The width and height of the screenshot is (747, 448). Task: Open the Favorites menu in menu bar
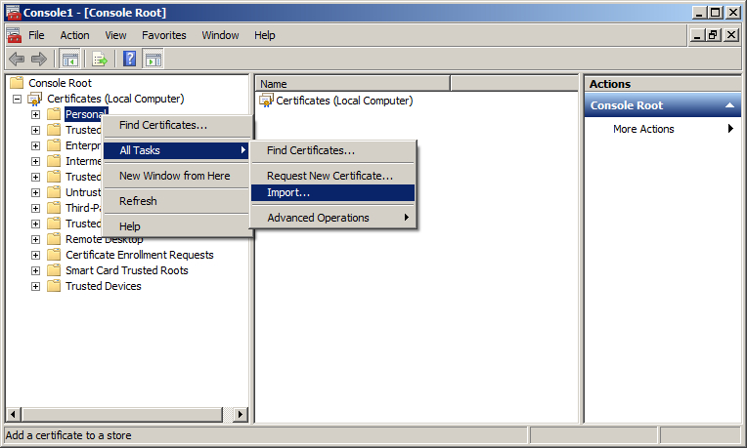163,35
